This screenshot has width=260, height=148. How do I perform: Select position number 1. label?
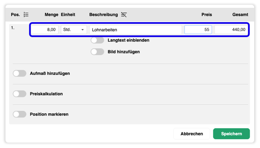13,28
